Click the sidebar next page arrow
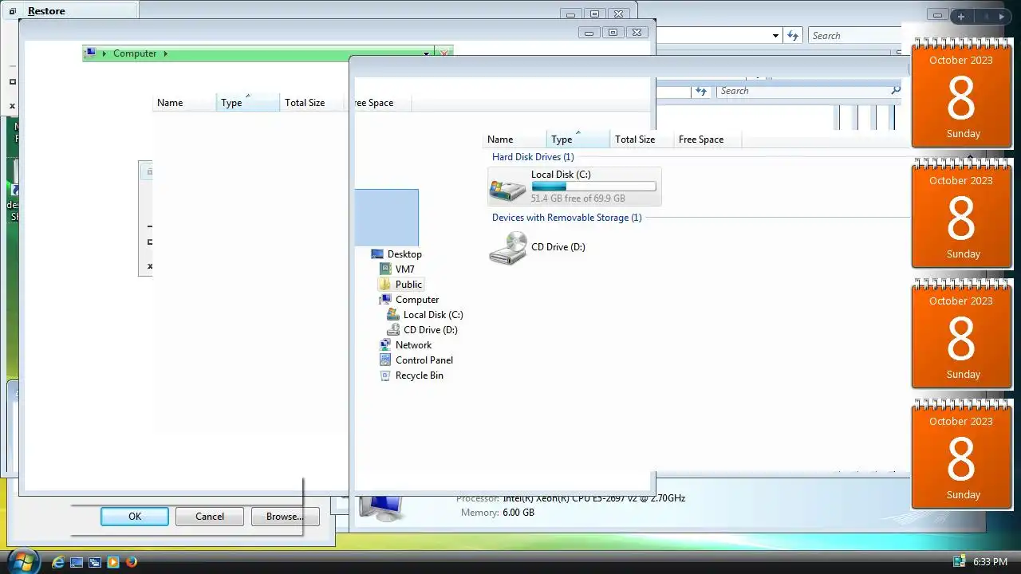Screen dimensions: 1021x574 pos(1002,16)
